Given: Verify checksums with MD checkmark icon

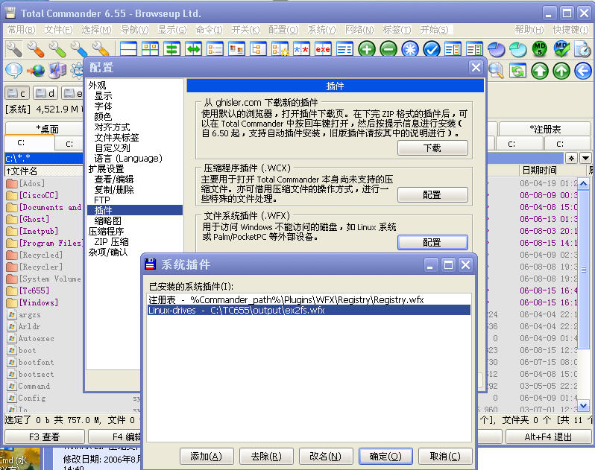Looking at the screenshot, I should click(561, 49).
